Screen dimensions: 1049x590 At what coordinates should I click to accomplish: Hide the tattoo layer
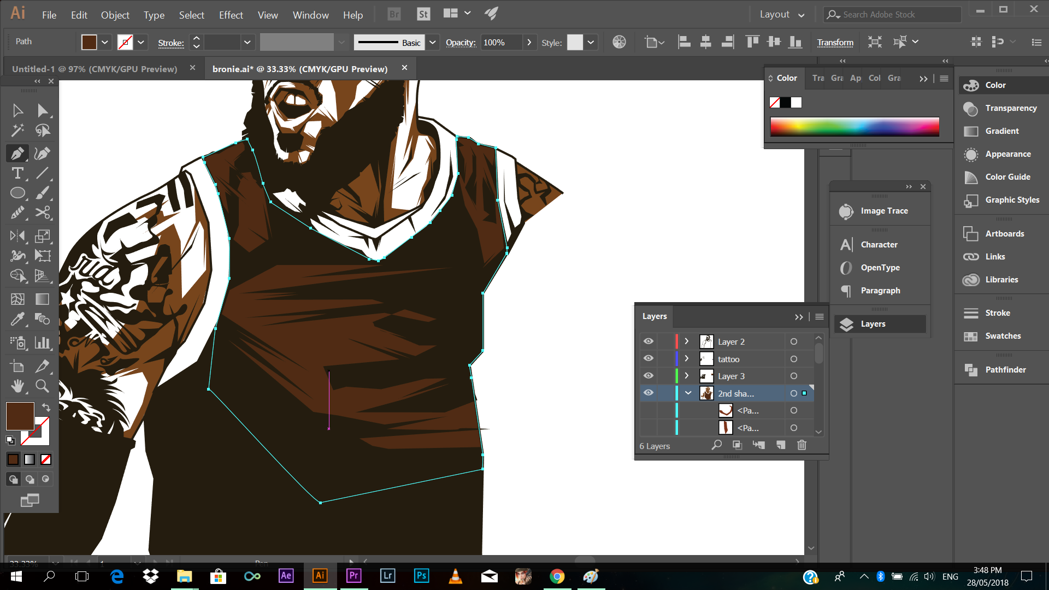(649, 358)
